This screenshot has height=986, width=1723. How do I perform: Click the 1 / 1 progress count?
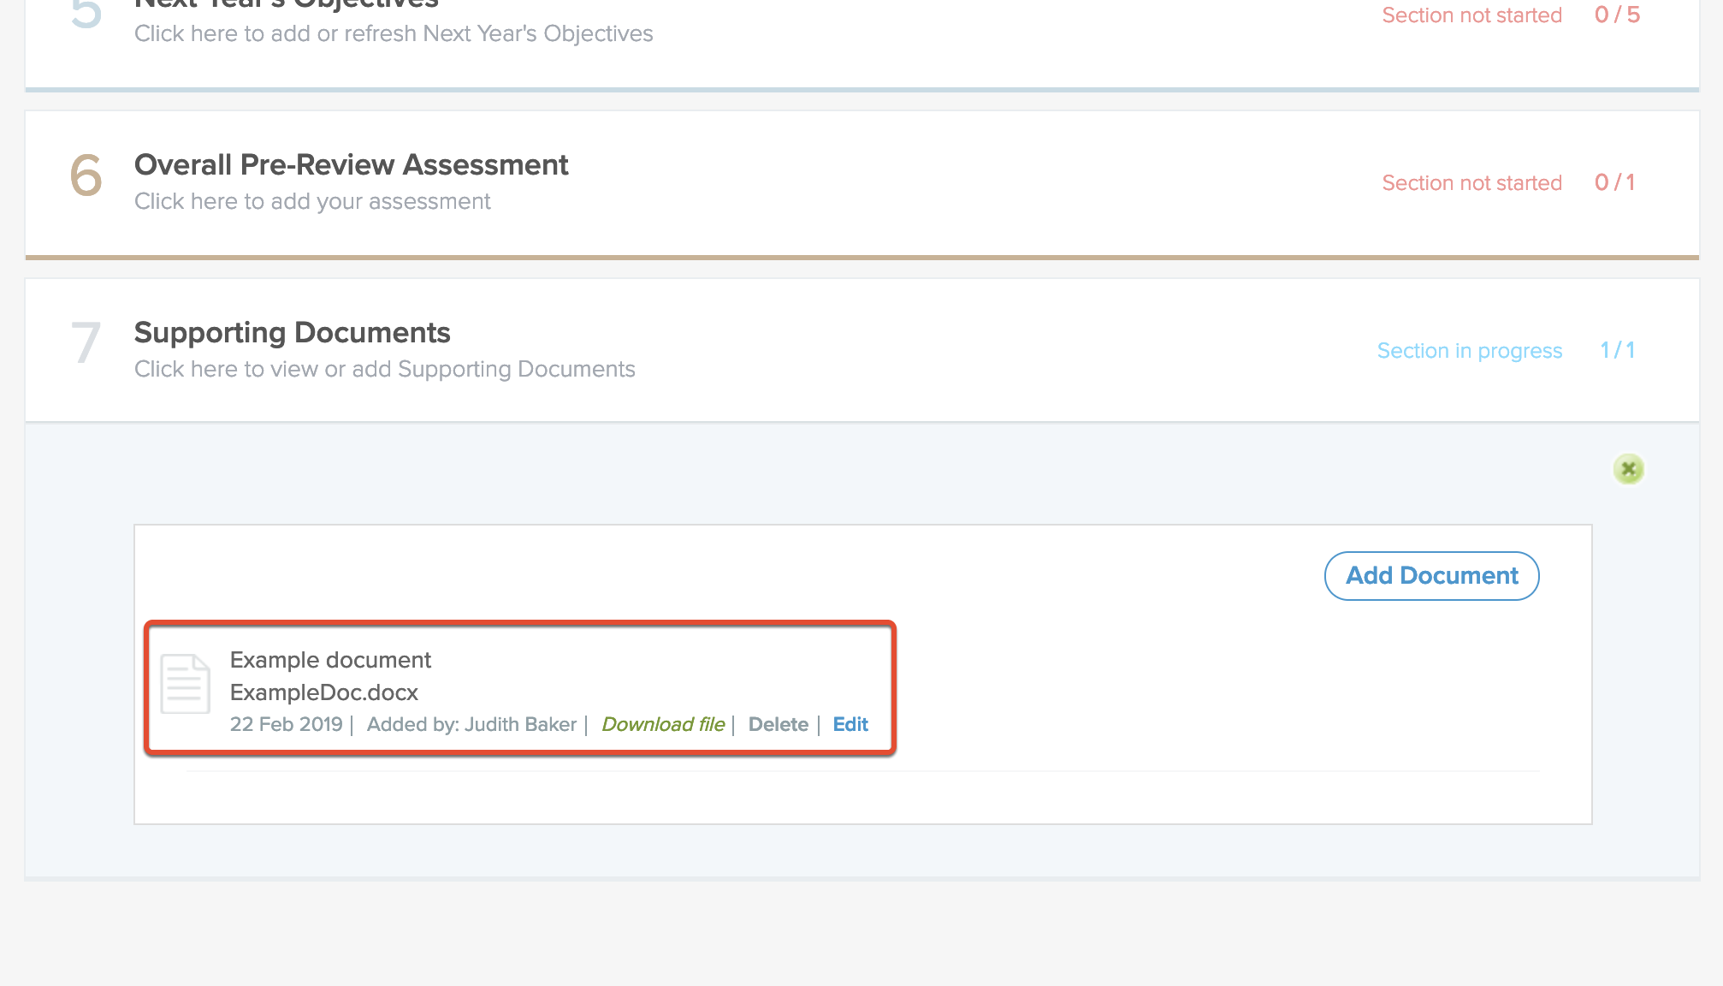tap(1618, 350)
